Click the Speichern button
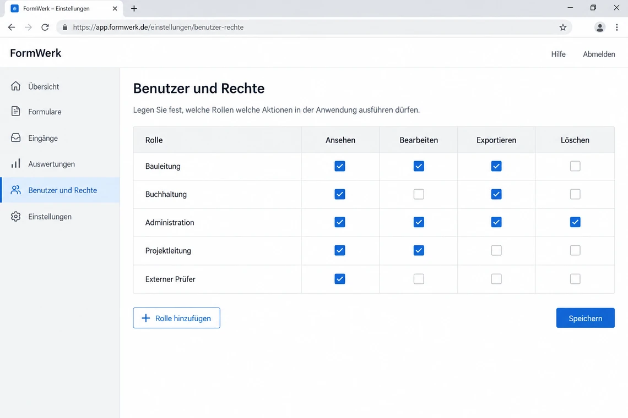 pyautogui.click(x=585, y=318)
